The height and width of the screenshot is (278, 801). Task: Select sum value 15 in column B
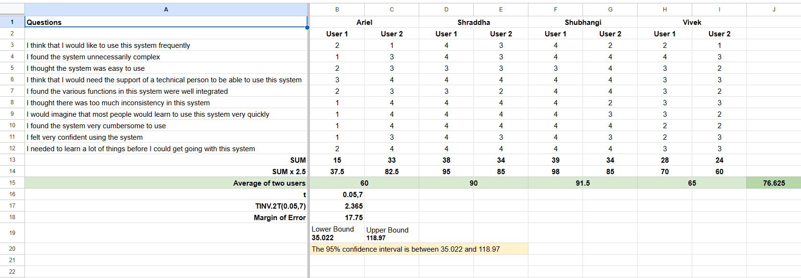pos(337,160)
